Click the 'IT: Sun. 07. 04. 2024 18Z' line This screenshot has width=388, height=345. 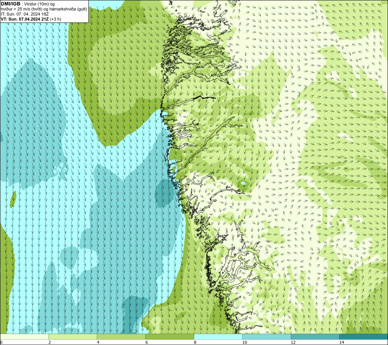pyautogui.click(x=25, y=14)
